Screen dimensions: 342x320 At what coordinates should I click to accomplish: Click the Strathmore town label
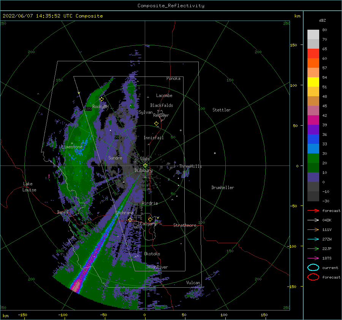coord(185,225)
